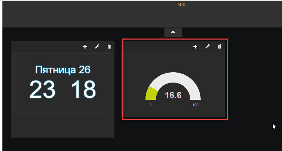Add widget to the gauge pane
Screen dimensions: 282x151
pos(195,46)
